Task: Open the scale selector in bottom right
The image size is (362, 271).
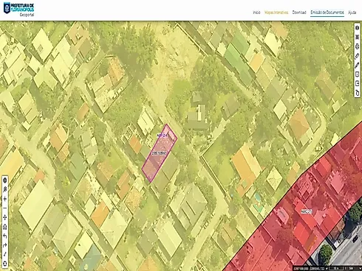Action: tap(352, 268)
